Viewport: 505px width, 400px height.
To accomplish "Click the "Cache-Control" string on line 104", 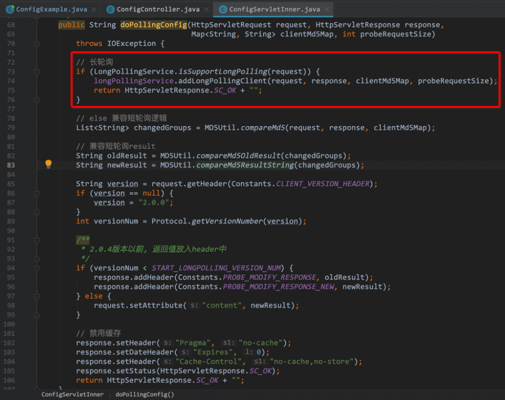I will point(208,361).
